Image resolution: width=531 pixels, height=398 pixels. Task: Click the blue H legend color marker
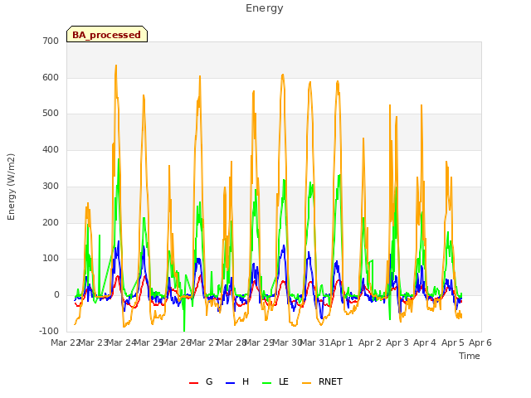pyautogui.click(x=230, y=383)
